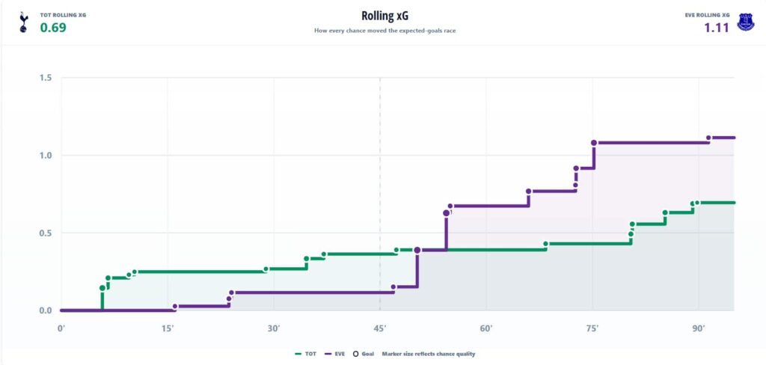
Task: Toggle the EVE series in the legend
Action: click(x=334, y=354)
